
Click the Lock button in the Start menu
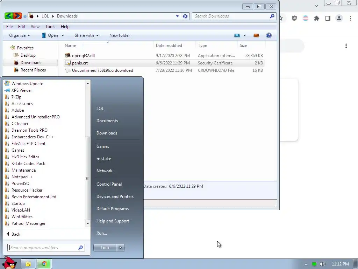coord(105,248)
